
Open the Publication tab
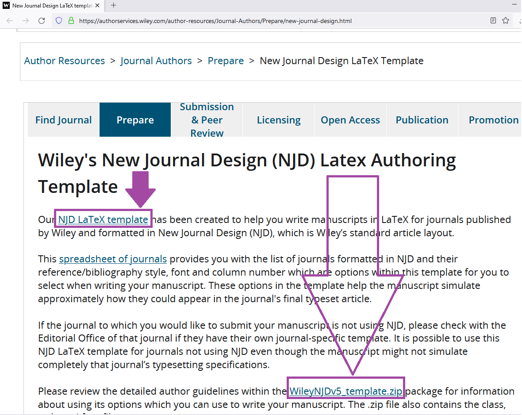pyautogui.click(x=422, y=120)
